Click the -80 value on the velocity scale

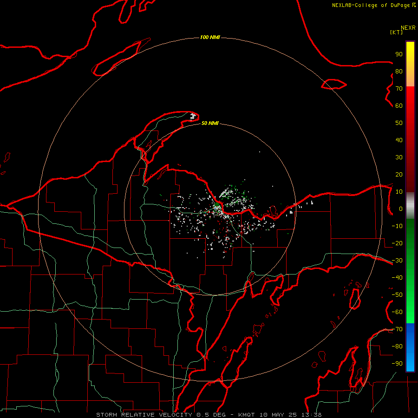click(x=397, y=346)
